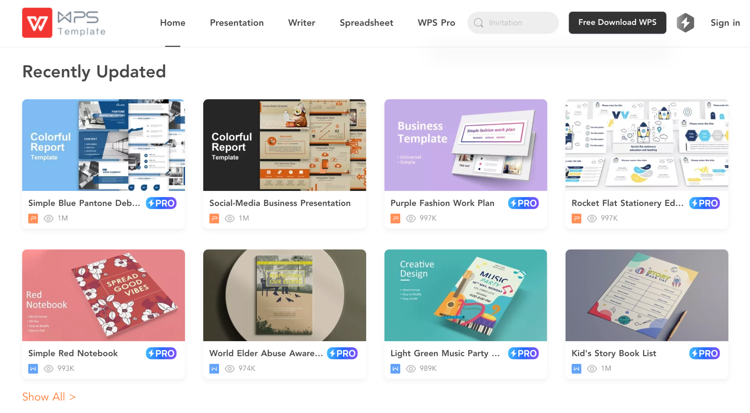Open the Red Notebook template thumbnail

tap(103, 295)
